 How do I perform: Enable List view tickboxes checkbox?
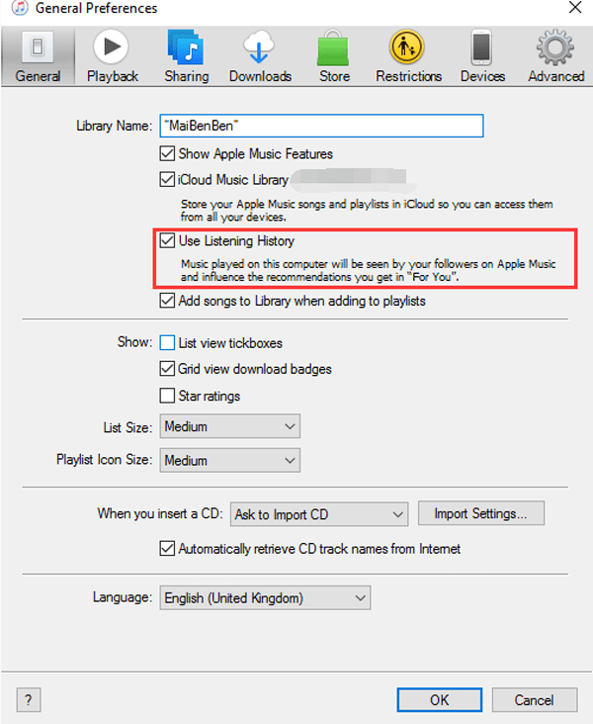[x=168, y=343]
